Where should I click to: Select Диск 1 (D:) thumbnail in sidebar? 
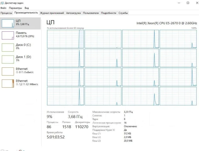pyautogui.click(x=8, y=59)
